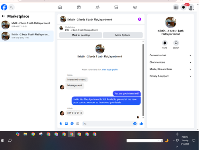
Task: Click purple conversation info icon
Action: click(140, 19)
